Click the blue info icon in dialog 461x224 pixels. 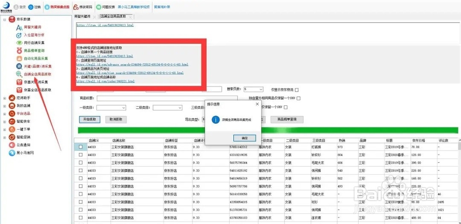[215, 120]
